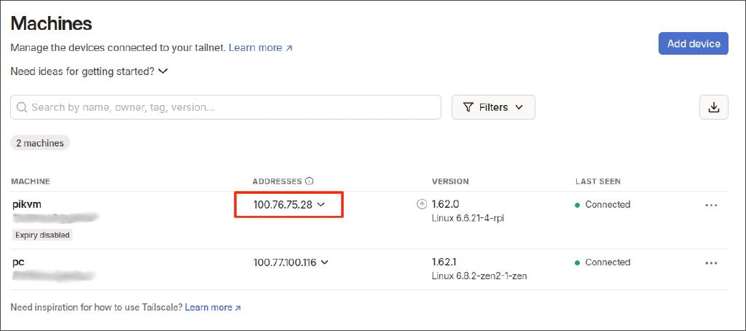Open the pikvm machine details

[27, 204]
